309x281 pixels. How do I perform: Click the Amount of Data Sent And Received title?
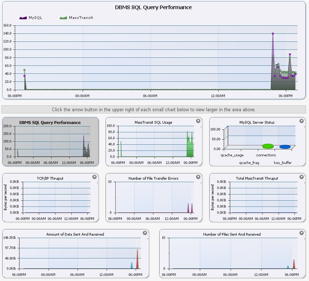click(75, 234)
